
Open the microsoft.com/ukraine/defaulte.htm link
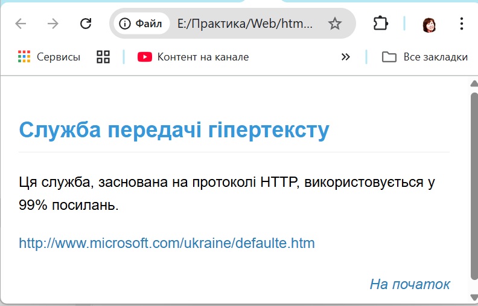pos(167,243)
